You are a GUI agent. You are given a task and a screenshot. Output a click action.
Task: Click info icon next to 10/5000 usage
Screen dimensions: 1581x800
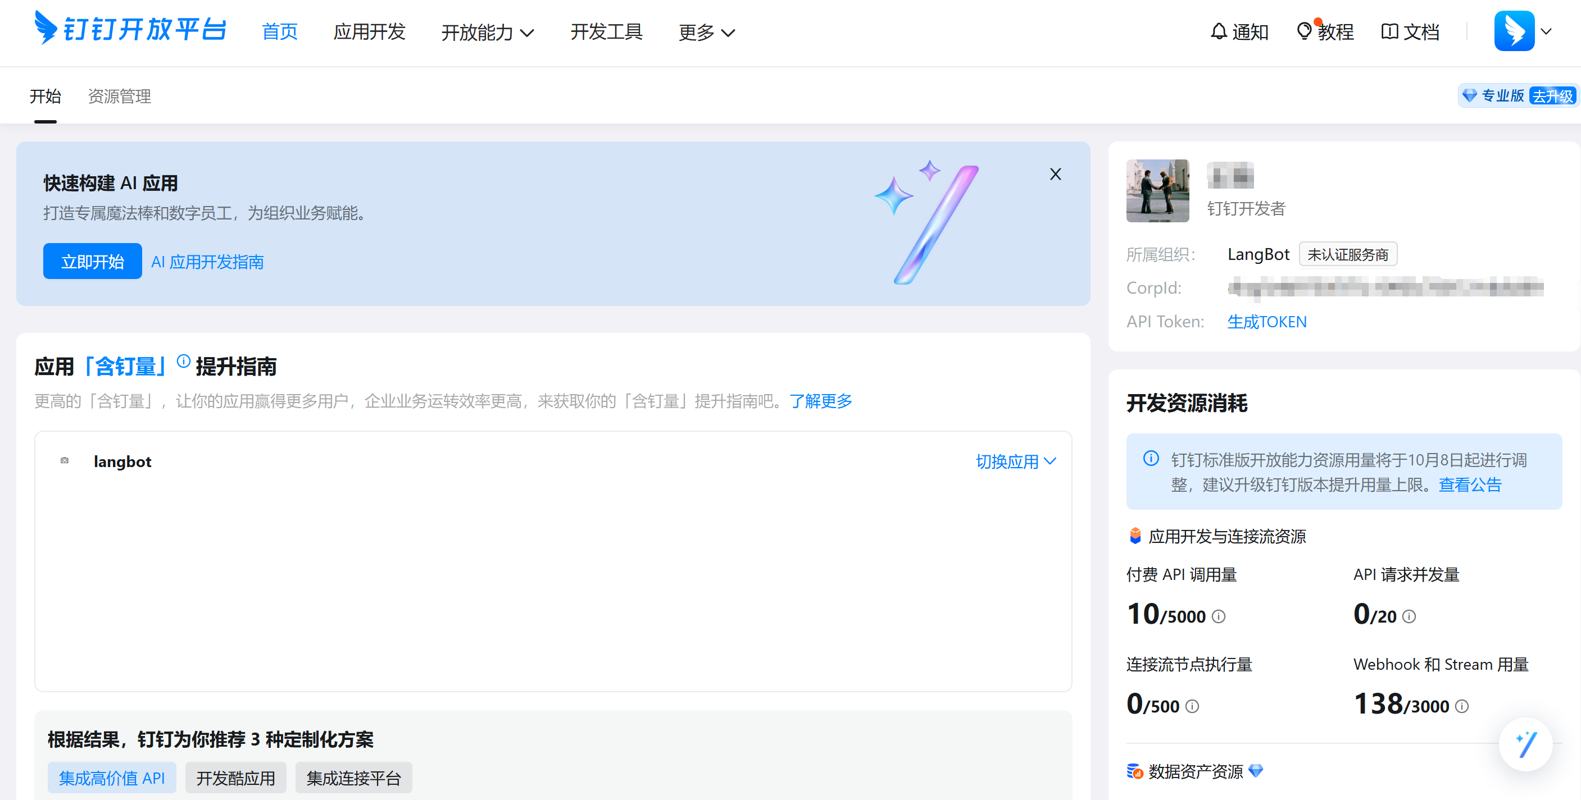point(1219,616)
